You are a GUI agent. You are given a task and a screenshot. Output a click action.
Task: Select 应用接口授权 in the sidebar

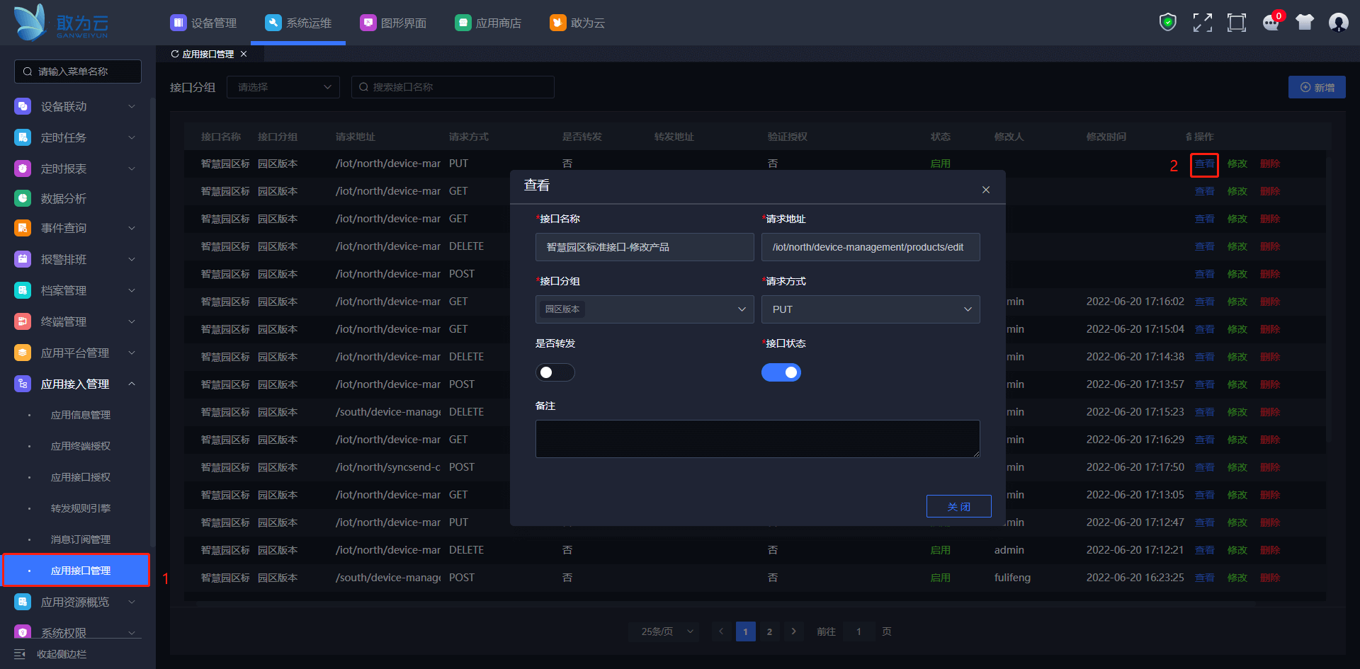81,477
